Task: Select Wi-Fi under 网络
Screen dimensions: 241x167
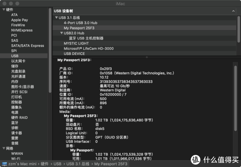Action: 16,159
